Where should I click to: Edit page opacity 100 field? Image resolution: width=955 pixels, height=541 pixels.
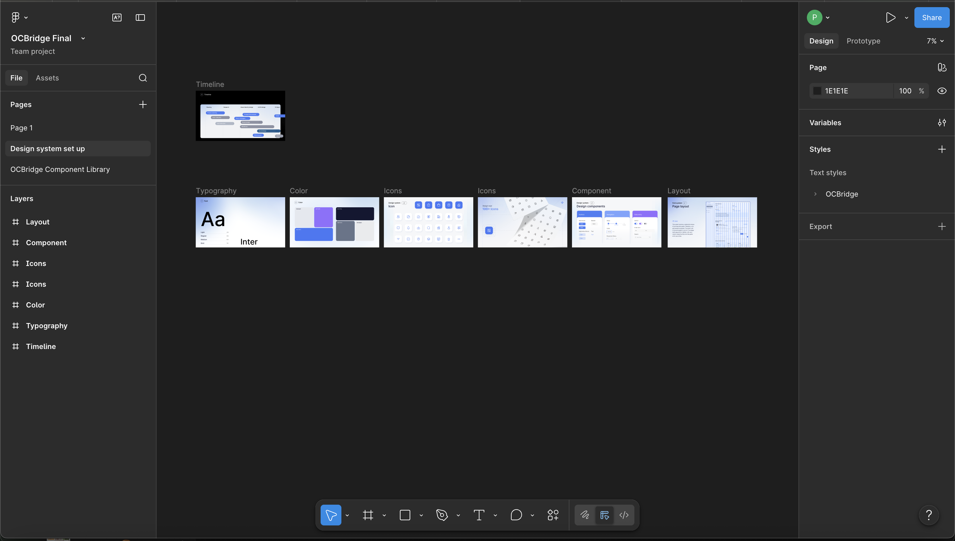905,91
